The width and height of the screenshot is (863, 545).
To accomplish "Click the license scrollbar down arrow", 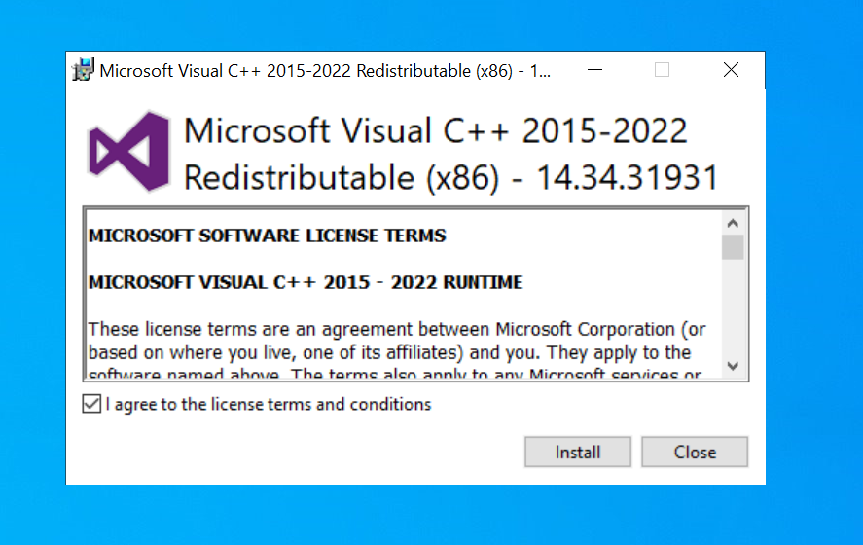I will (733, 366).
